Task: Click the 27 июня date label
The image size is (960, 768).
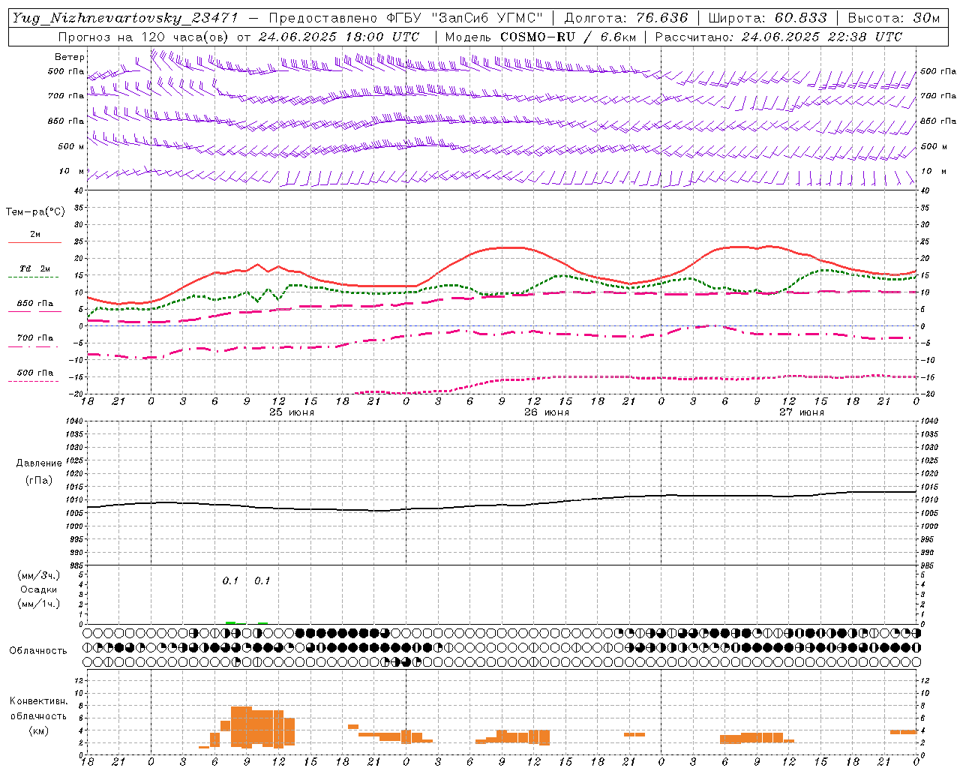Action: (800, 412)
